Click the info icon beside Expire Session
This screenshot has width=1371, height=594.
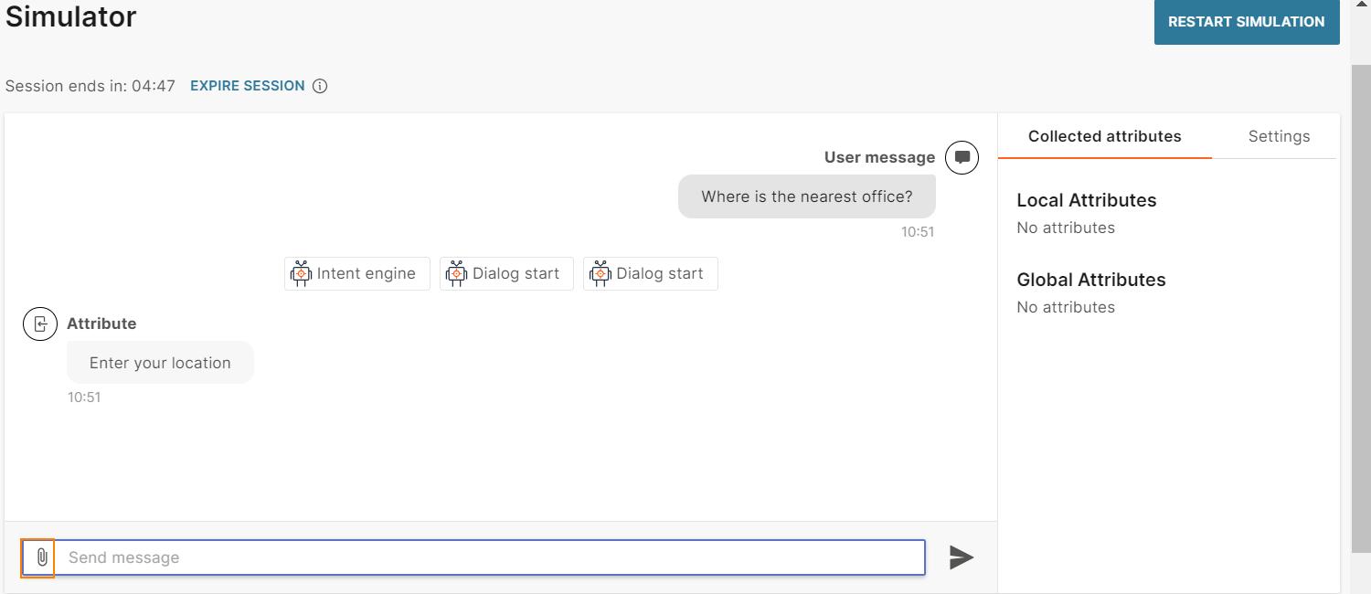point(320,86)
